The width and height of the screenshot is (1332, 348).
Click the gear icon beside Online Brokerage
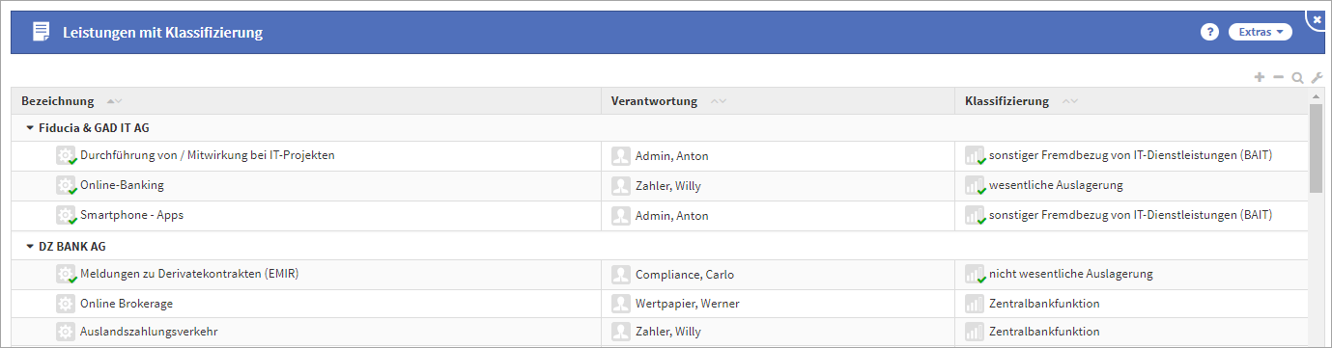click(66, 304)
